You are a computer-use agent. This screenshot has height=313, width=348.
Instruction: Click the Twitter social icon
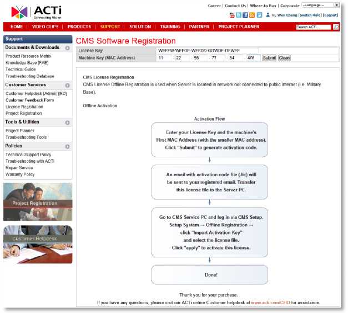click(239, 15)
